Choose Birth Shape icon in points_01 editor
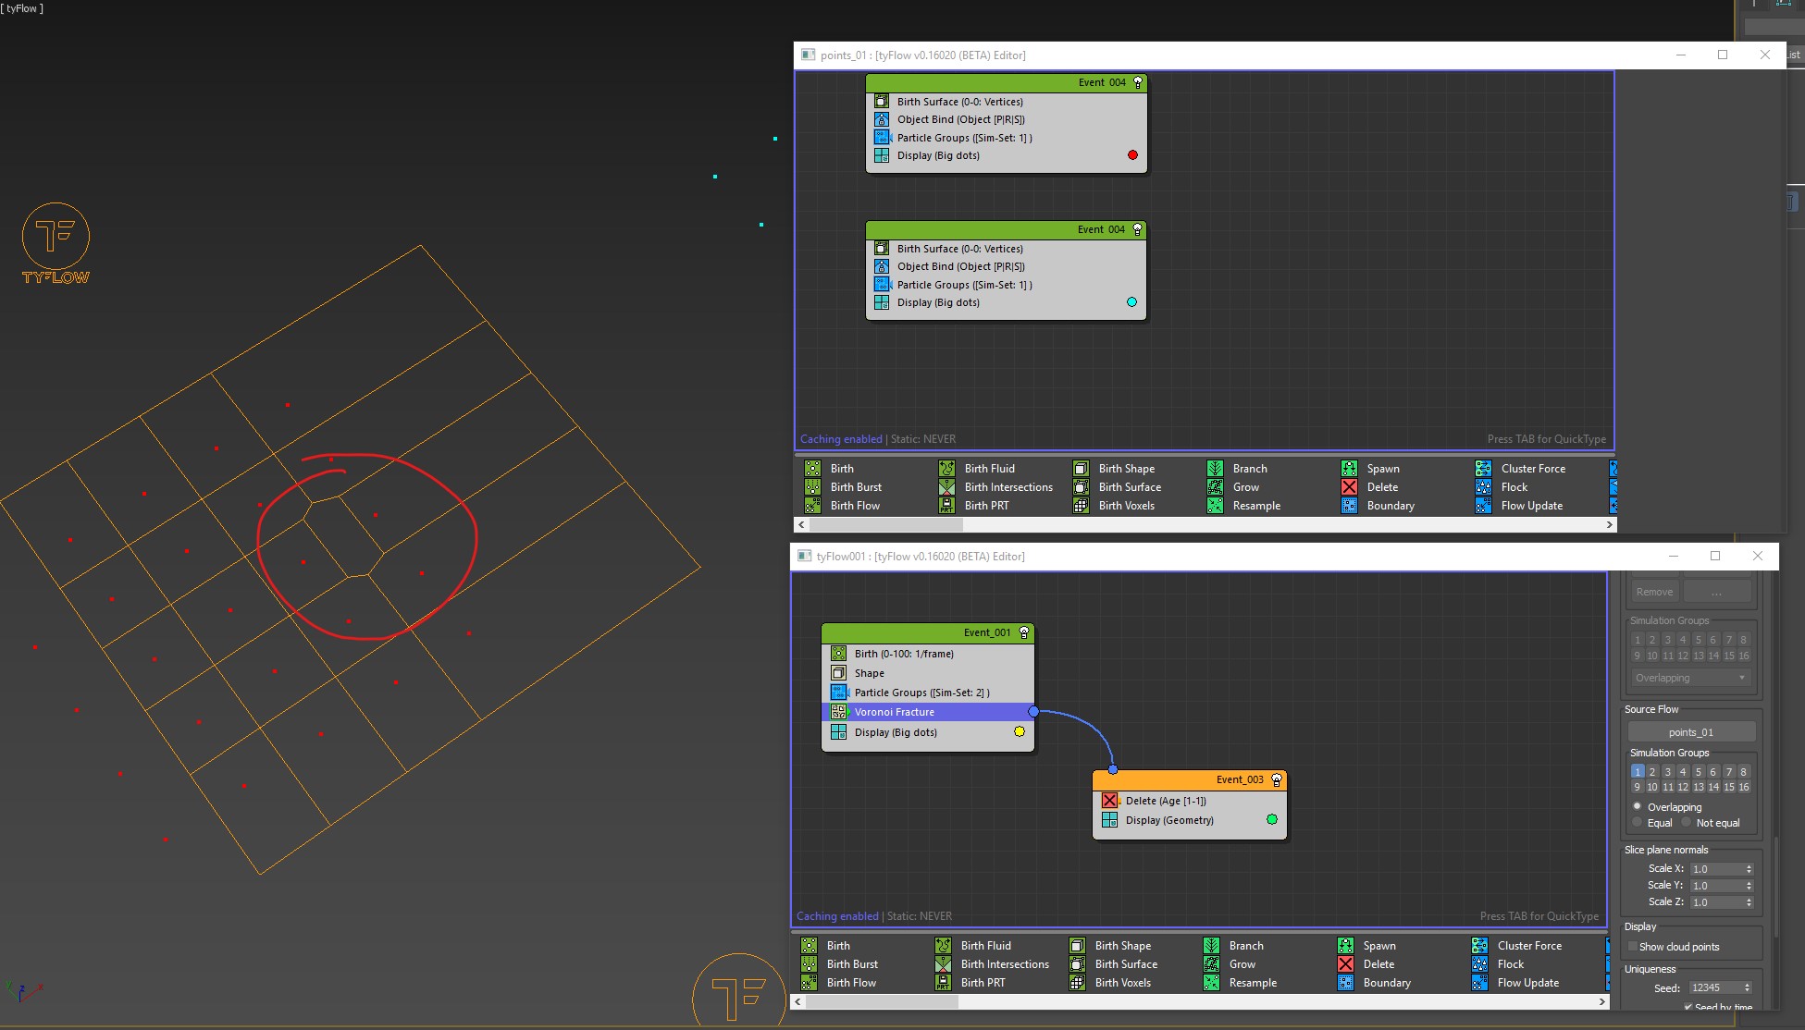 tap(1081, 469)
